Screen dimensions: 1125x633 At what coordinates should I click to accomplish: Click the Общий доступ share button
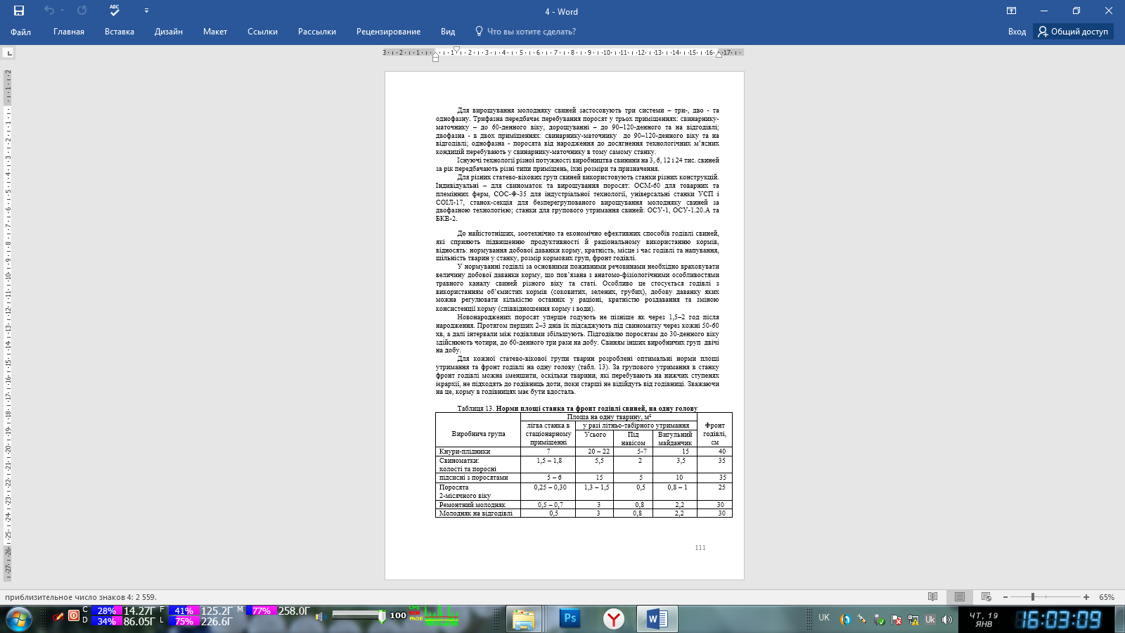(x=1073, y=32)
